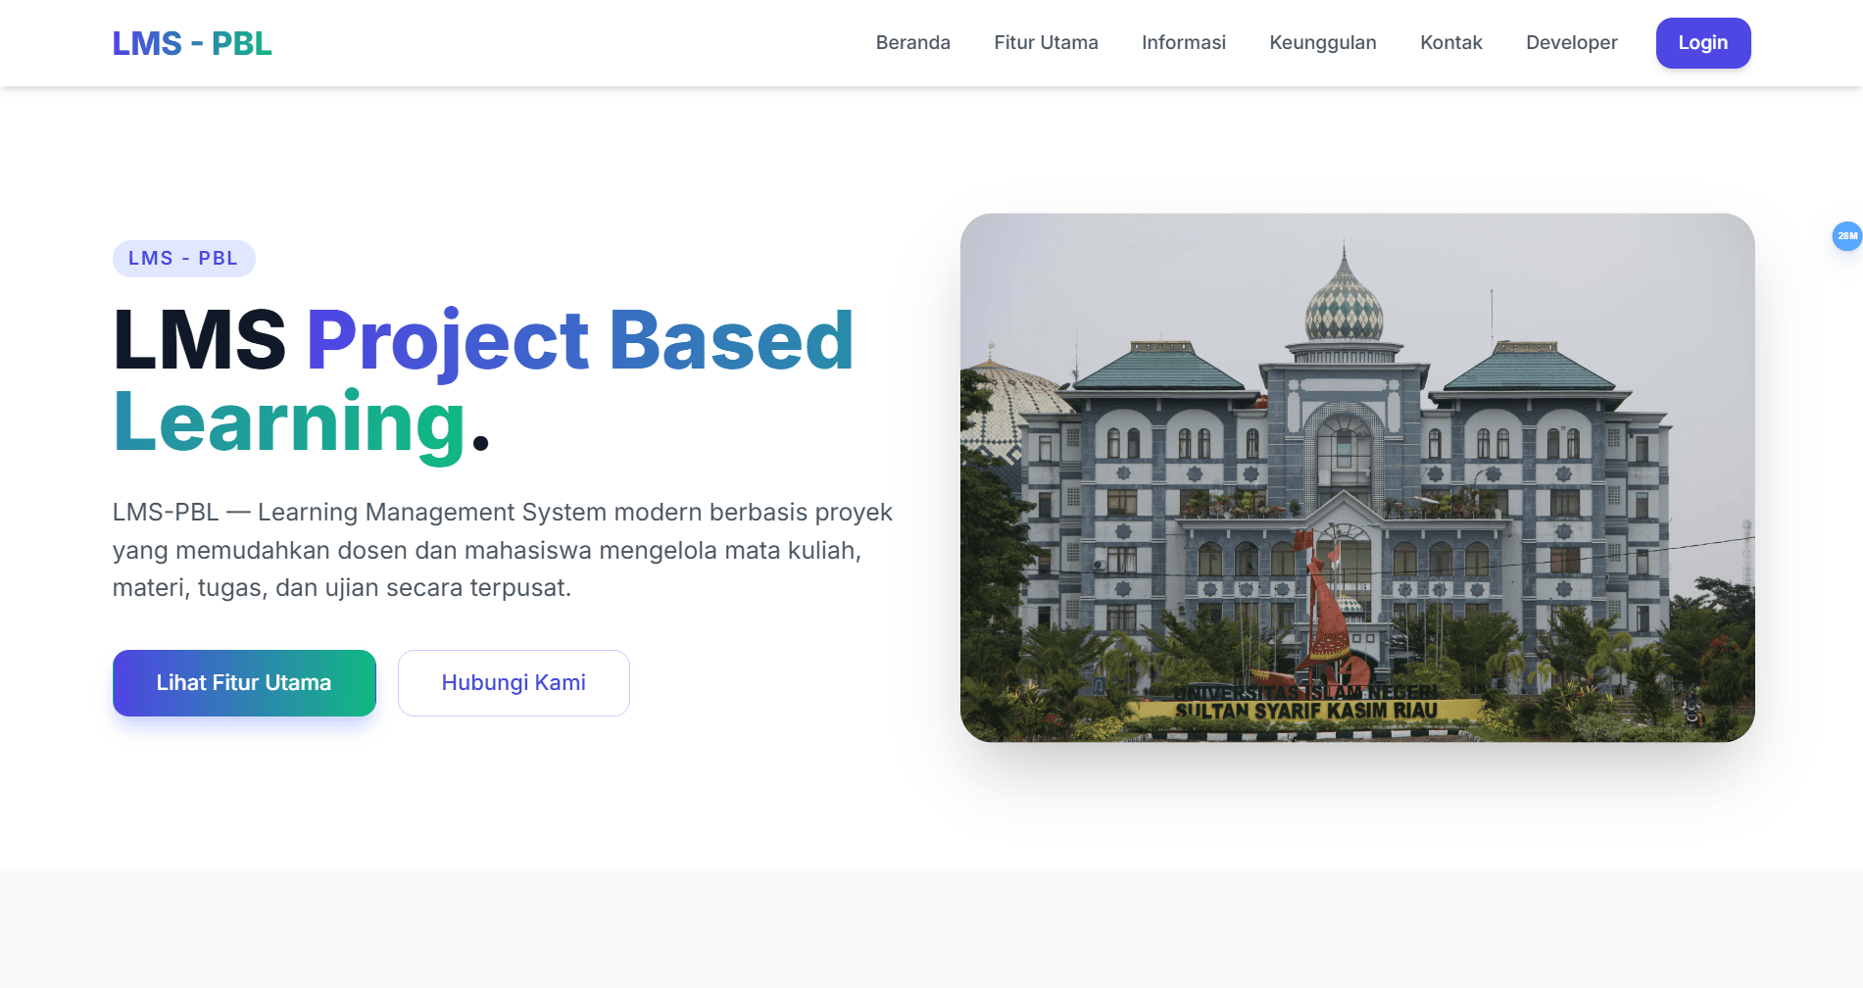Open the Beranda navigation menu item
The image size is (1863, 988).
912,42
